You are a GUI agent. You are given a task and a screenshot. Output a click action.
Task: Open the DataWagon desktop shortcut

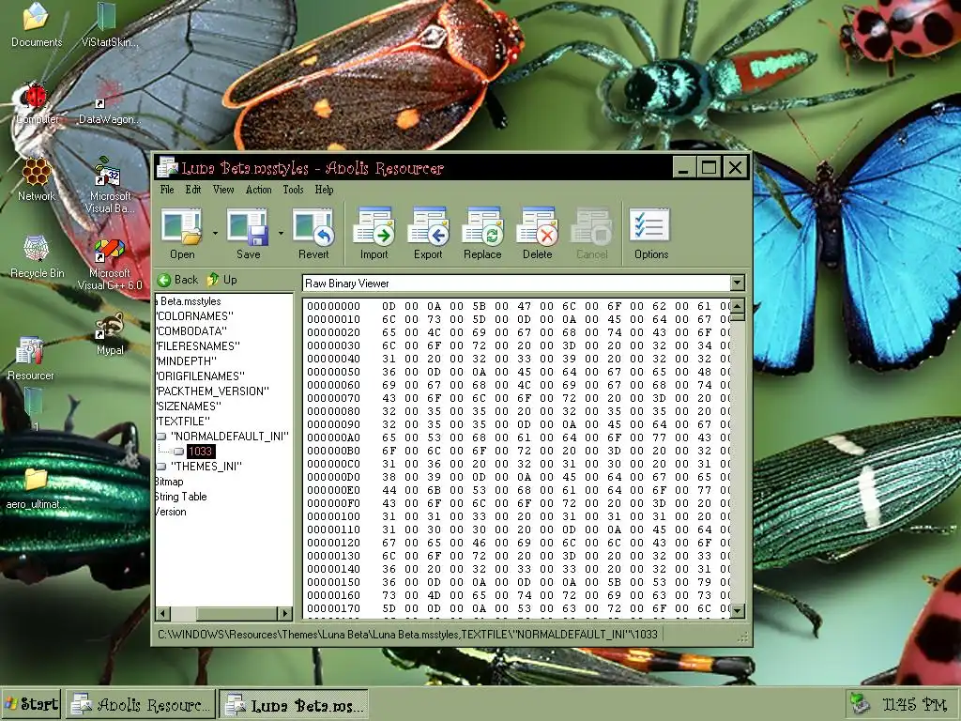(109, 103)
